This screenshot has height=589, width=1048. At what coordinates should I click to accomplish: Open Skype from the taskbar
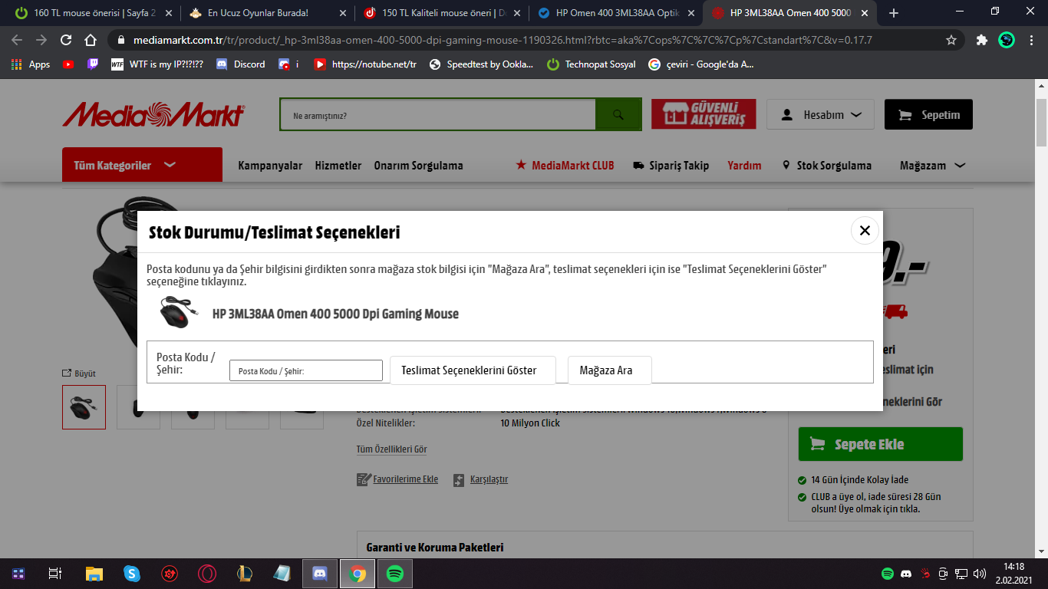131,574
